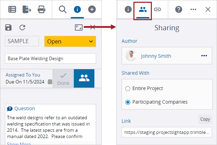Viewport: 217px width, 145px height.
Task: Open the due date calendar picker
Action: pyautogui.click(x=50, y=82)
